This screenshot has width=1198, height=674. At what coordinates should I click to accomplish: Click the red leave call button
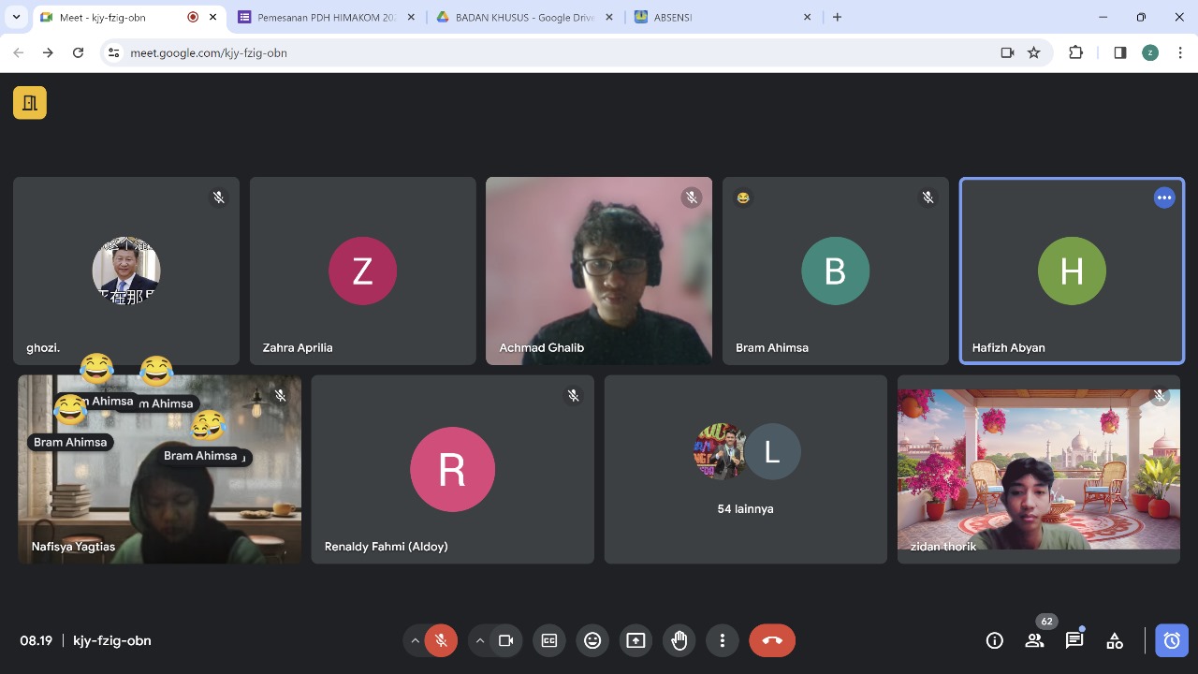[x=772, y=640]
